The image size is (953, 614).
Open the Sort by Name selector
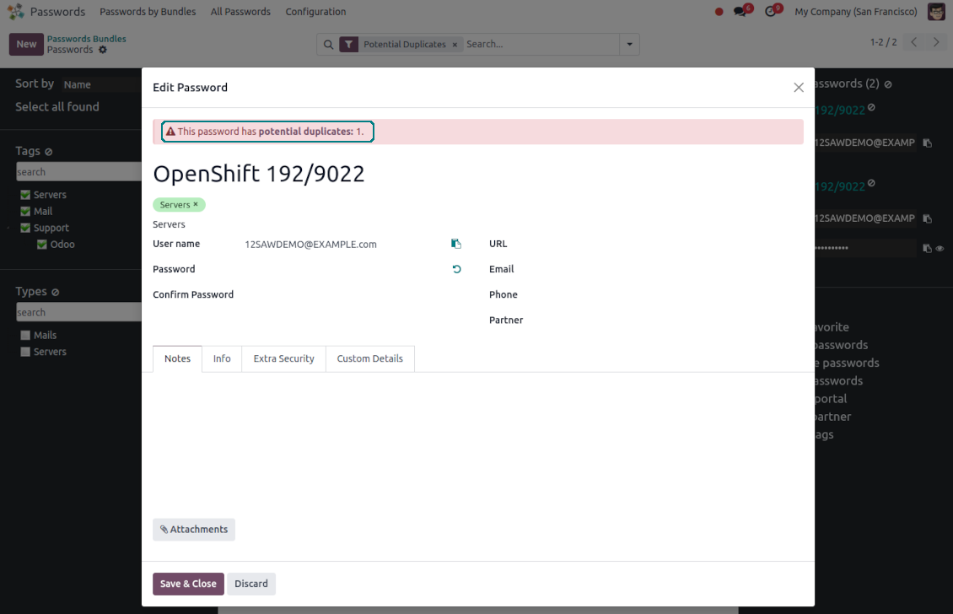coord(101,84)
